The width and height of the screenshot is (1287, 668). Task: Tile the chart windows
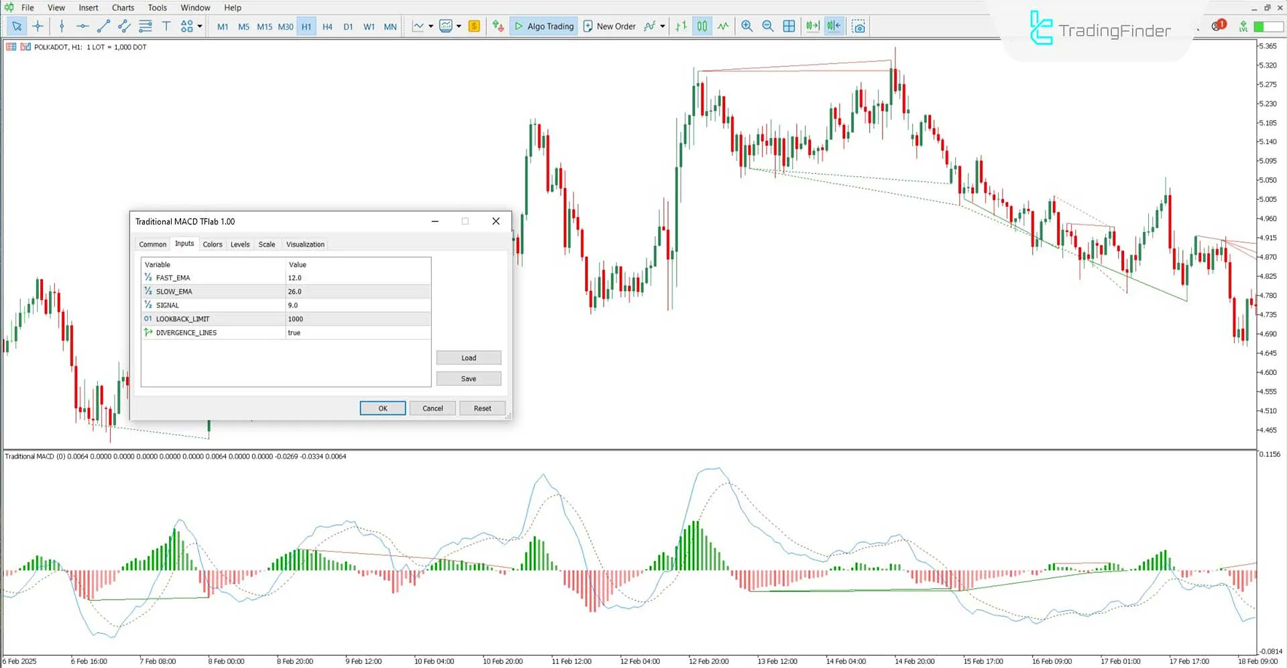tap(789, 26)
